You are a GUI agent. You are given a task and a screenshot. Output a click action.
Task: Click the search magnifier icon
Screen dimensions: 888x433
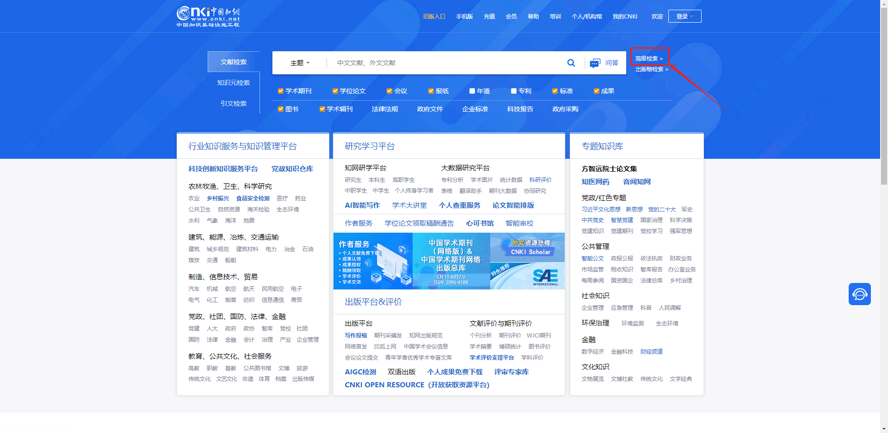(571, 63)
